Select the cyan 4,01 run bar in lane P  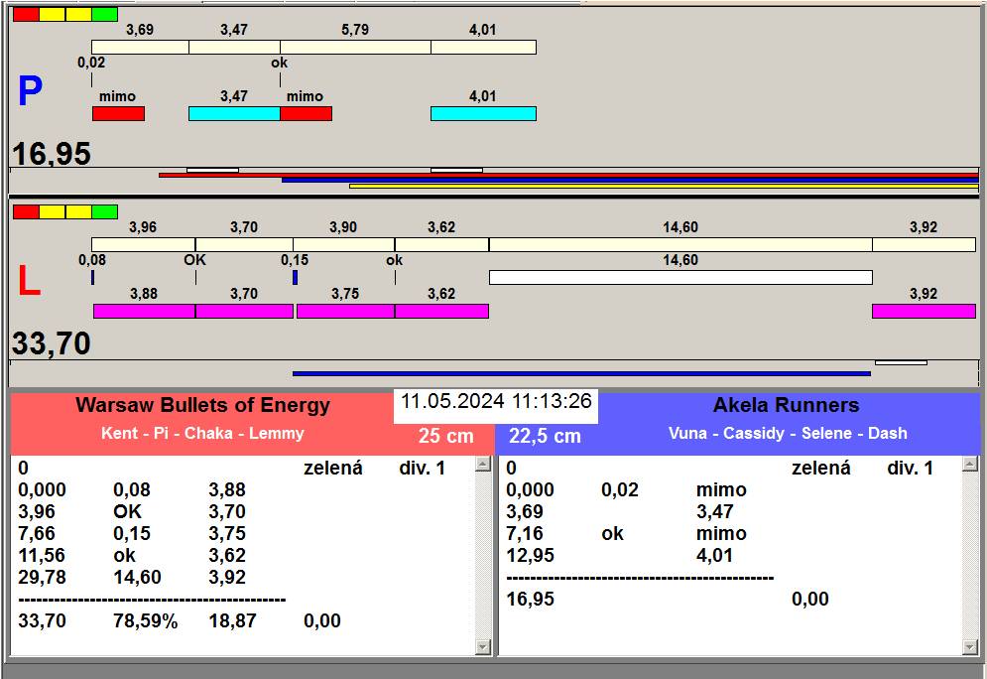(x=483, y=114)
